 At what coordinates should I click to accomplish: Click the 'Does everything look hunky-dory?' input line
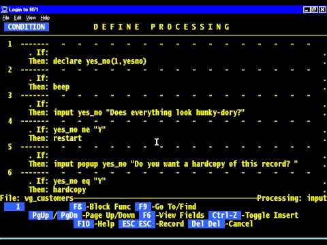point(149,112)
